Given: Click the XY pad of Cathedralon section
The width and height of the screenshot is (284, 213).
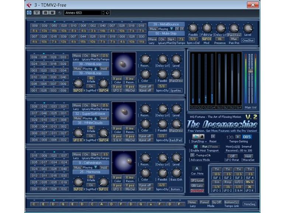Looking at the screenshot, I should tap(124, 163).
